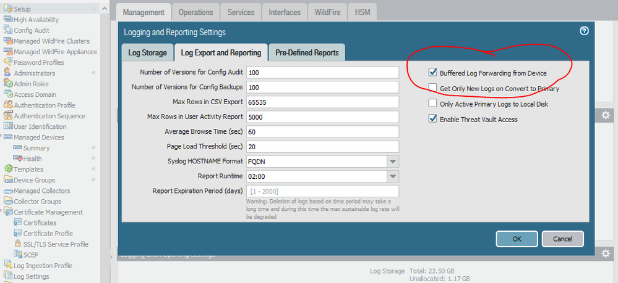The width and height of the screenshot is (618, 283).
Task: Click Report Runtime 02:00 field
Action: 317,176
